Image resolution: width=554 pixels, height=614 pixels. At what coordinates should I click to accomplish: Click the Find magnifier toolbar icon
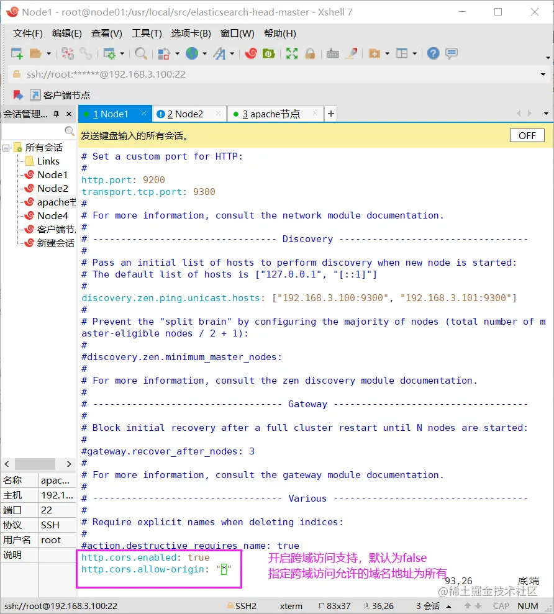click(140, 53)
